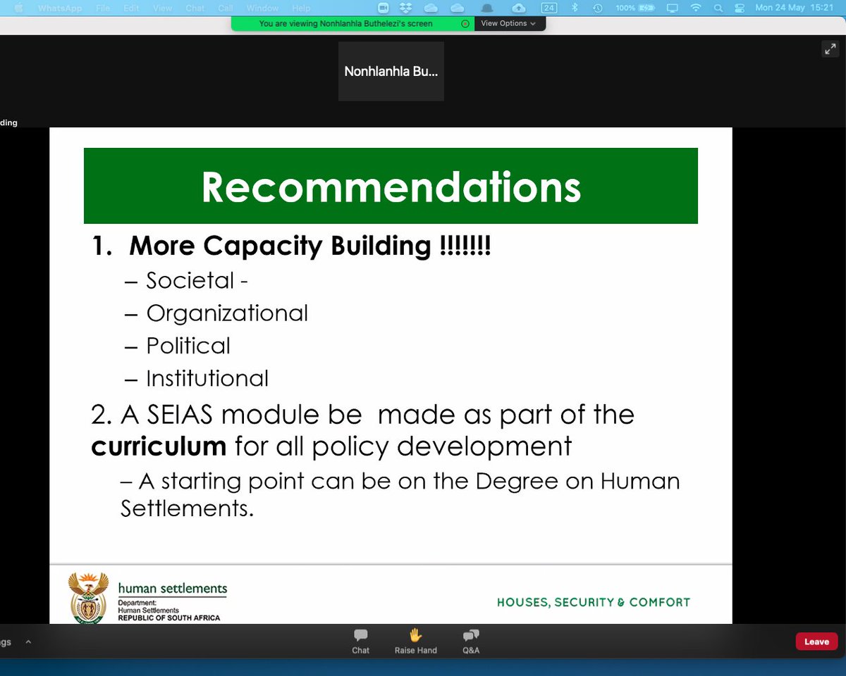Open the View Options dropdown

tap(508, 23)
